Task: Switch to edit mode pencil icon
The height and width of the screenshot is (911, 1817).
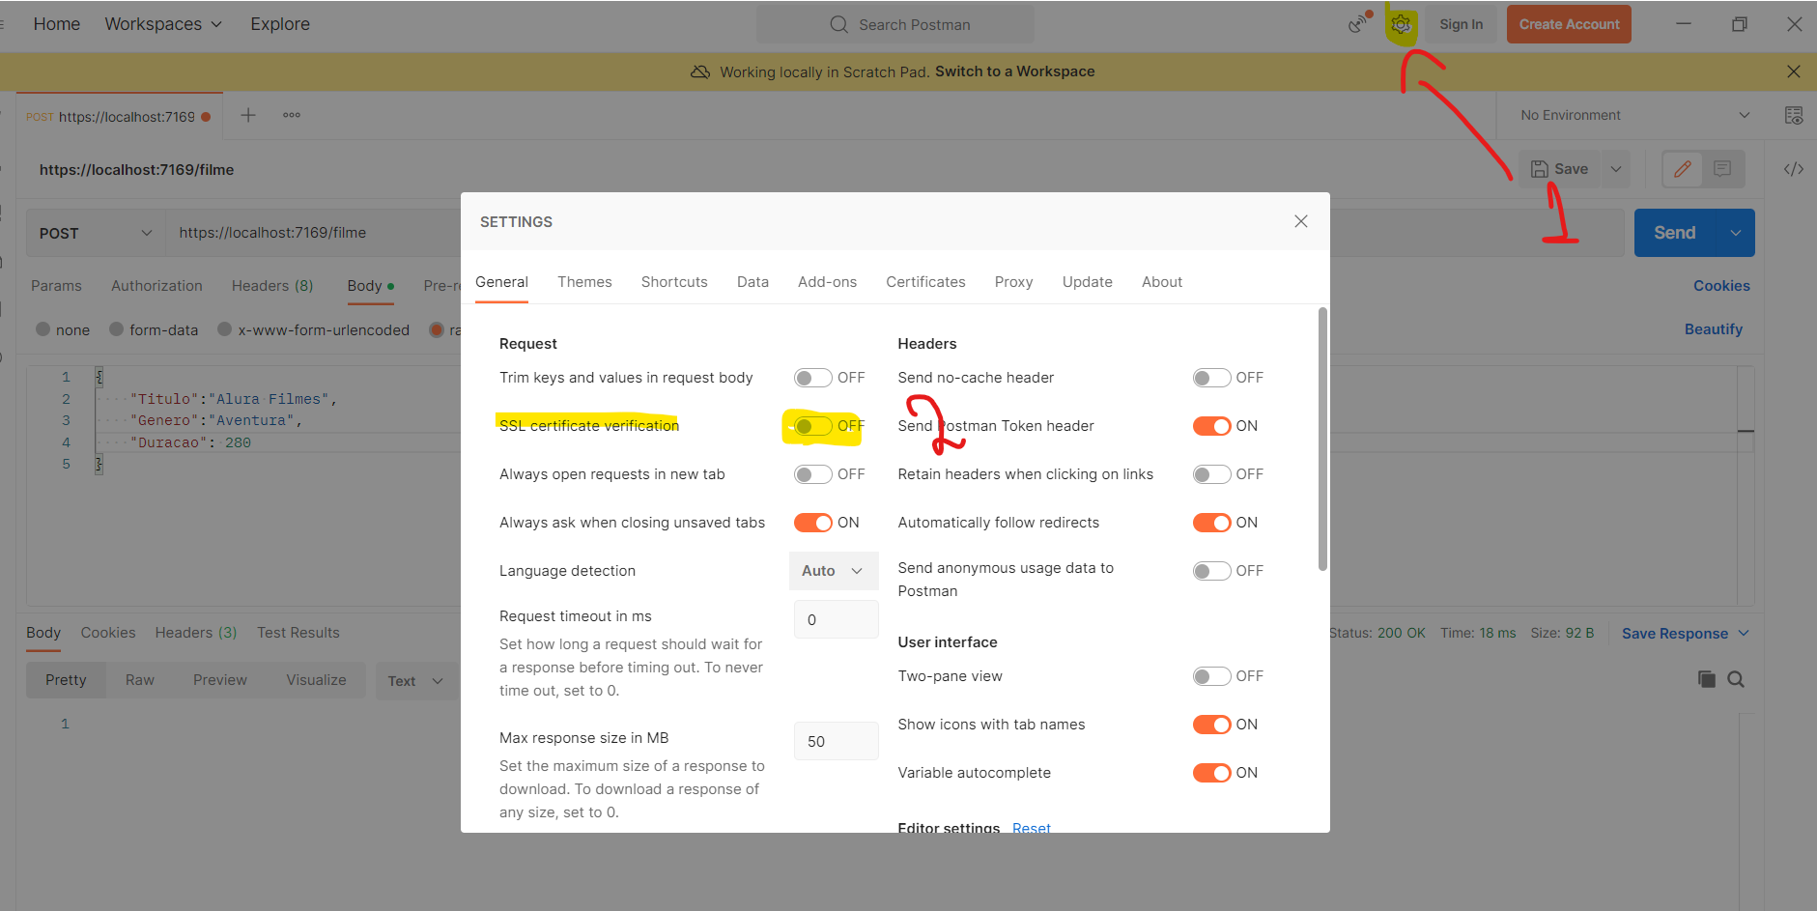Action: [x=1683, y=169]
